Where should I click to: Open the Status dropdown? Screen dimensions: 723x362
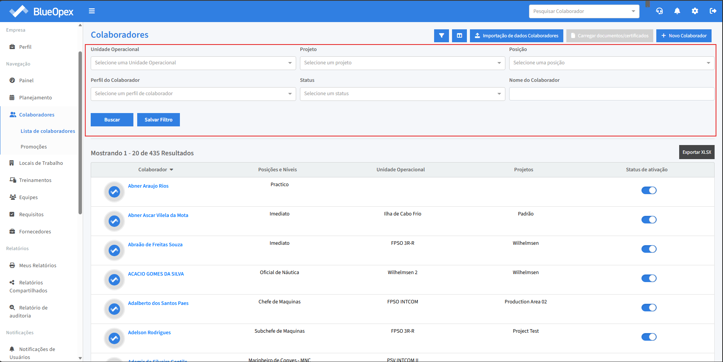(402, 94)
